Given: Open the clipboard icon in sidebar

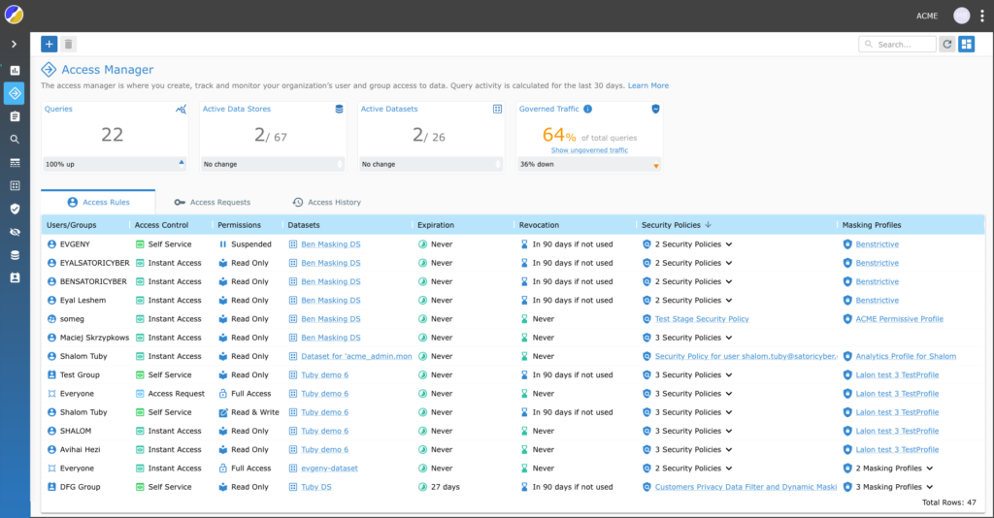Looking at the screenshot, I should (15, 116).
